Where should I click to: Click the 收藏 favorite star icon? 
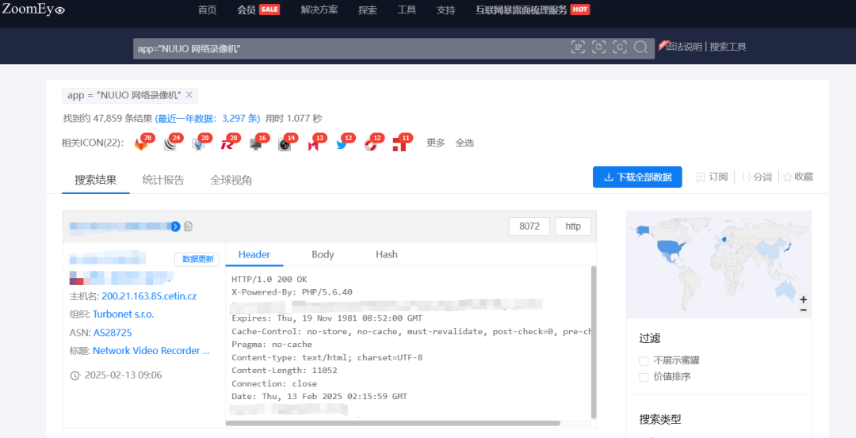pyautogui.click(x=787, y=177)
